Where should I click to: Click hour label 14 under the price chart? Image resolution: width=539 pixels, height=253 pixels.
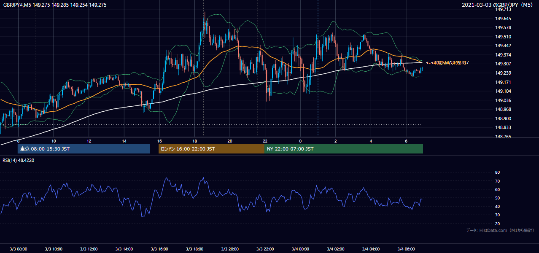(124, 141)
